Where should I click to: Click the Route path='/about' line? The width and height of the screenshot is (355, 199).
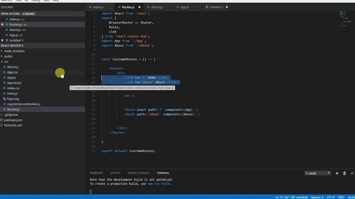point(162,114)
